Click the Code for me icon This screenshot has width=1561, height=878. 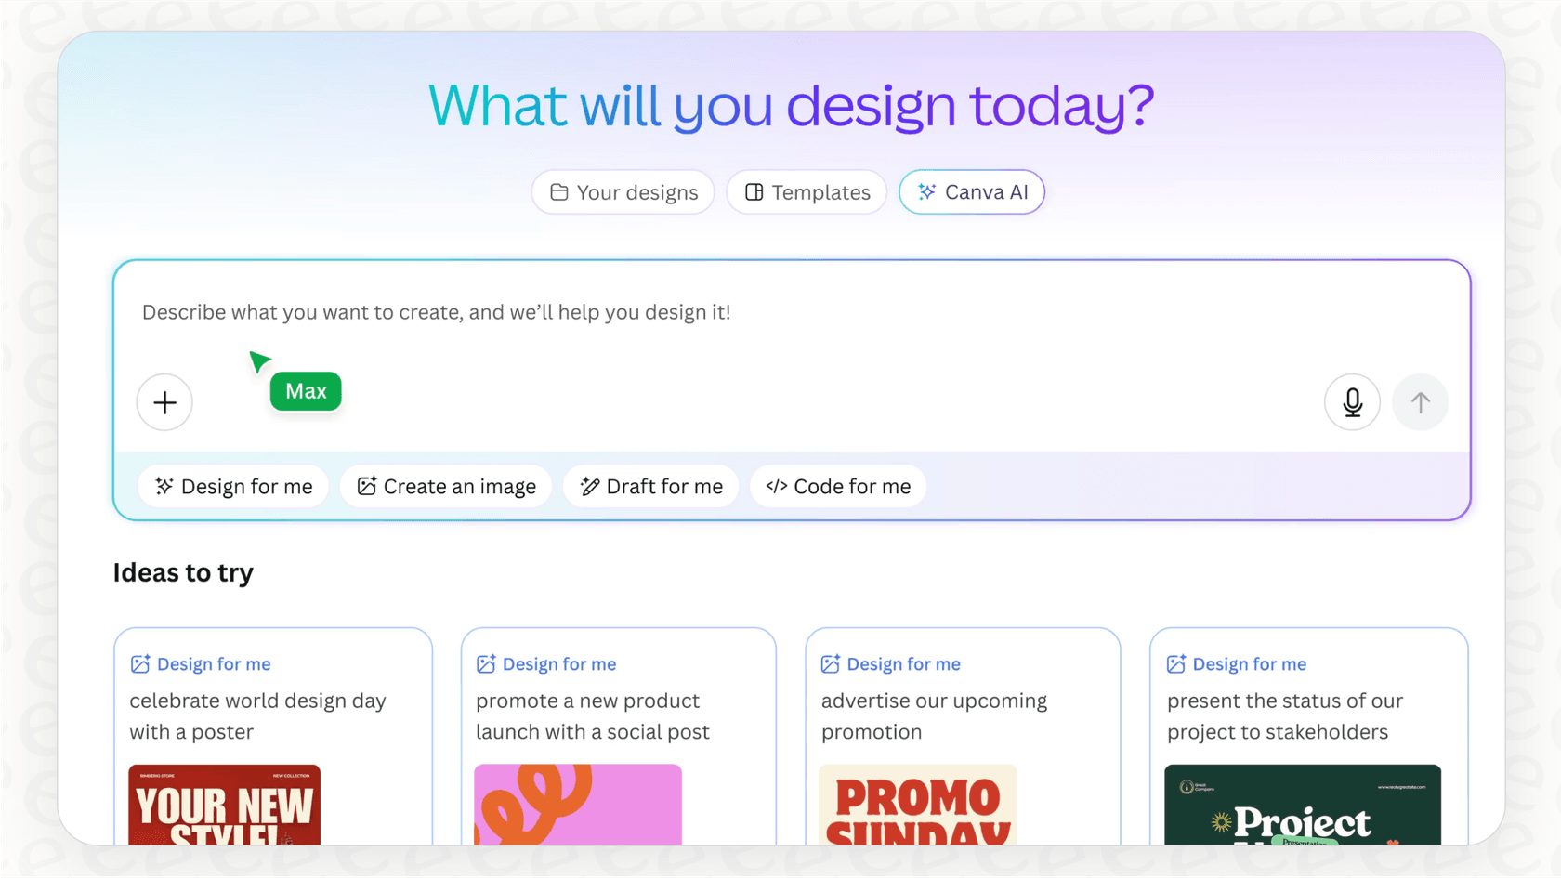click(x=778, y=486)
